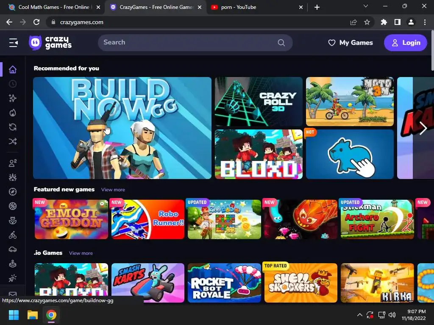Reload the current page
The width and height of the screenshot is (434, 325).
pyautogui.click(x=36, y=22)
